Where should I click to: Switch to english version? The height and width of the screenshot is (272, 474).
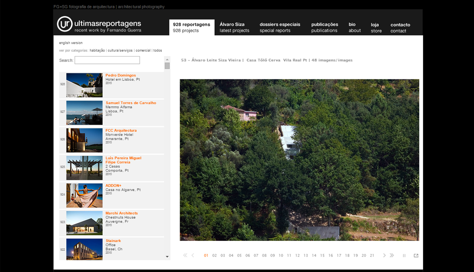tap(71, 43)
